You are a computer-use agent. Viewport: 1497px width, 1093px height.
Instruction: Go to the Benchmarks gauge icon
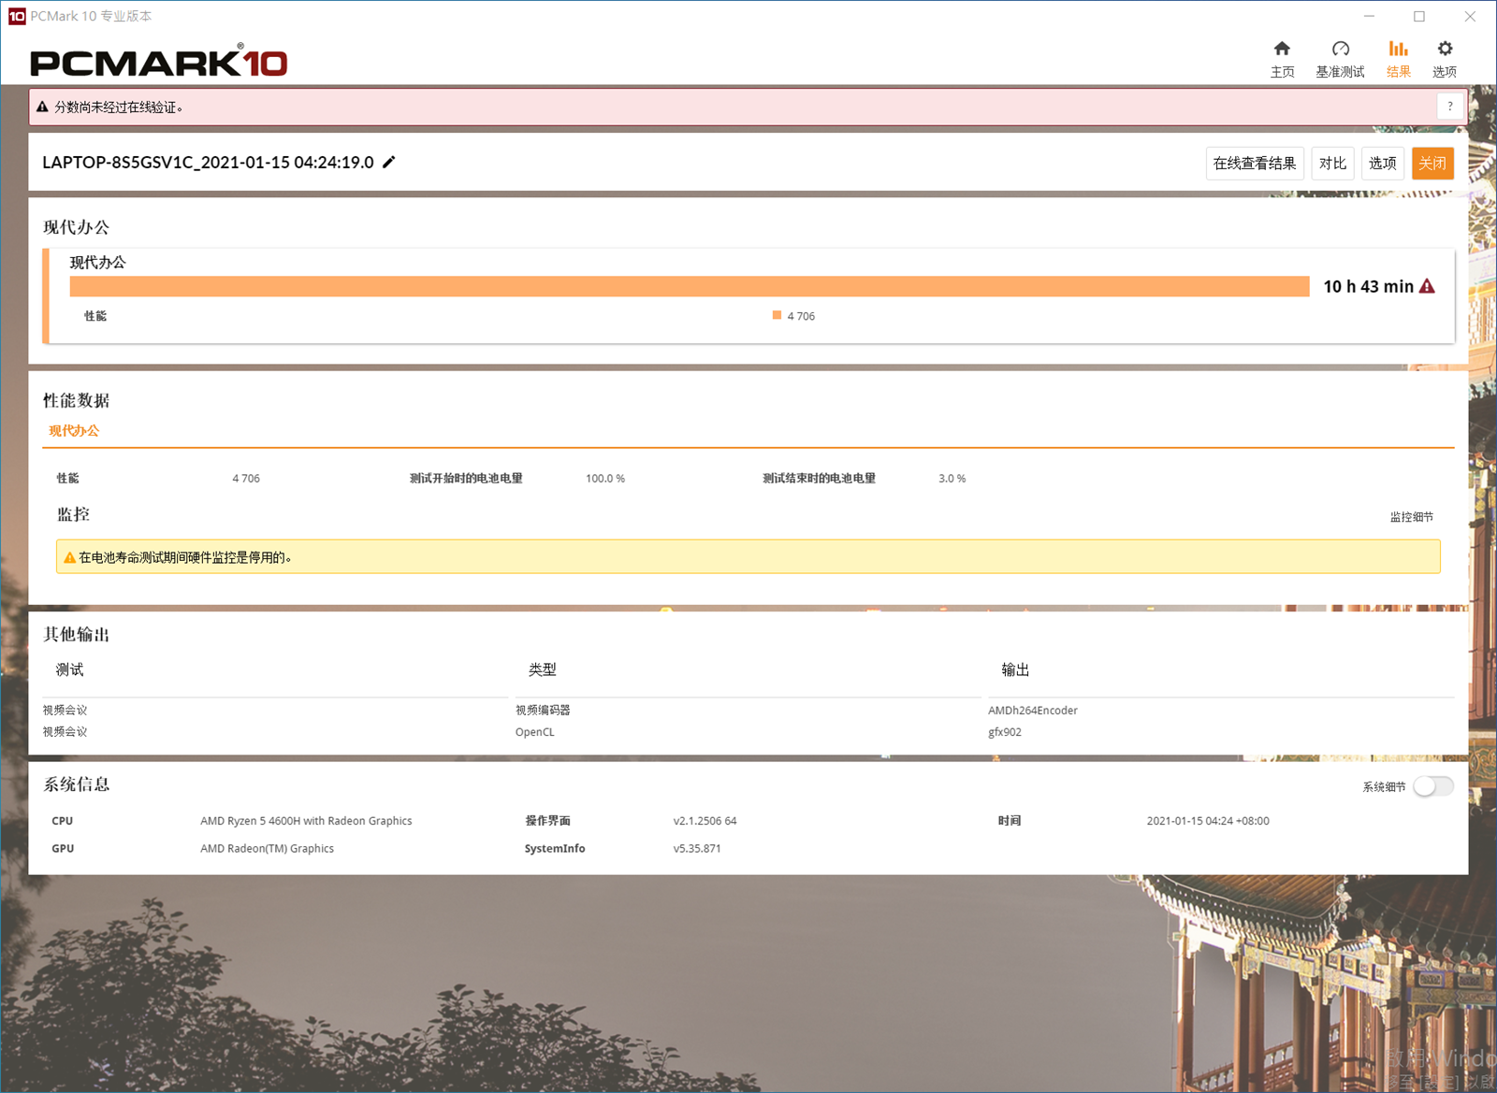pyautogui.click(x=1340, y=50)
